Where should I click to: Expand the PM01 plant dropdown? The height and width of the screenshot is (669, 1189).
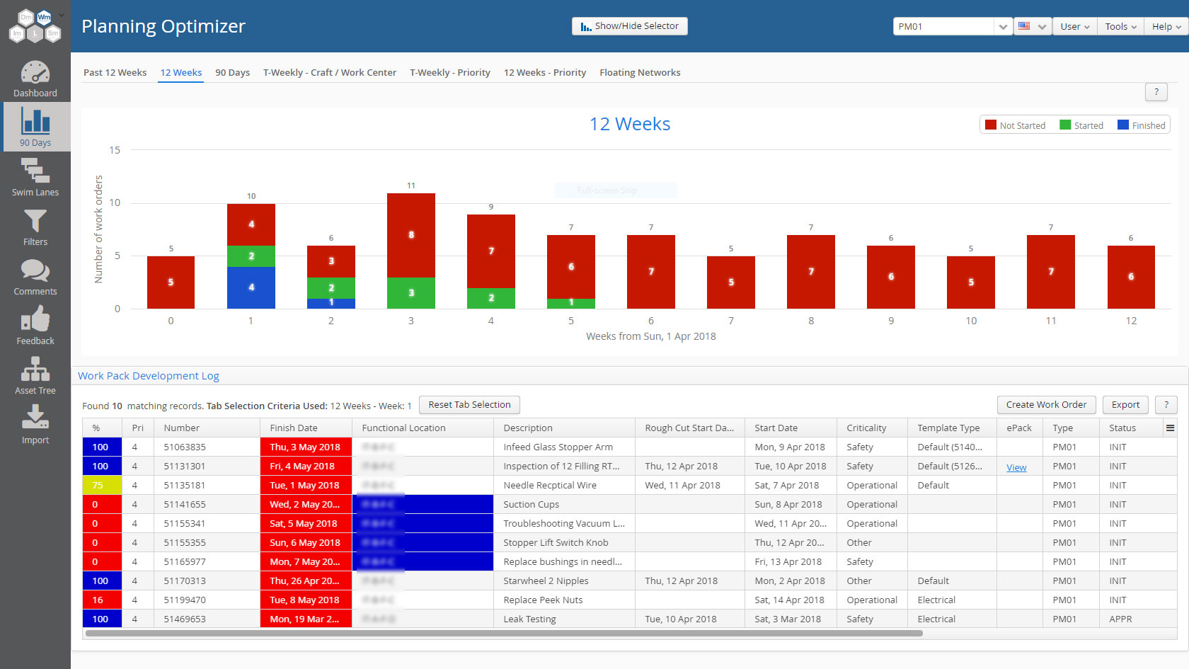click(953, 26)
